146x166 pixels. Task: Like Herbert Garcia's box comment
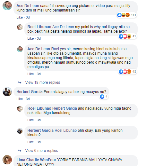tap(20, 99)
